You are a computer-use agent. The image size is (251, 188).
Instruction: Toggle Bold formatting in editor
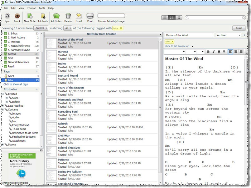coord(208,52)
